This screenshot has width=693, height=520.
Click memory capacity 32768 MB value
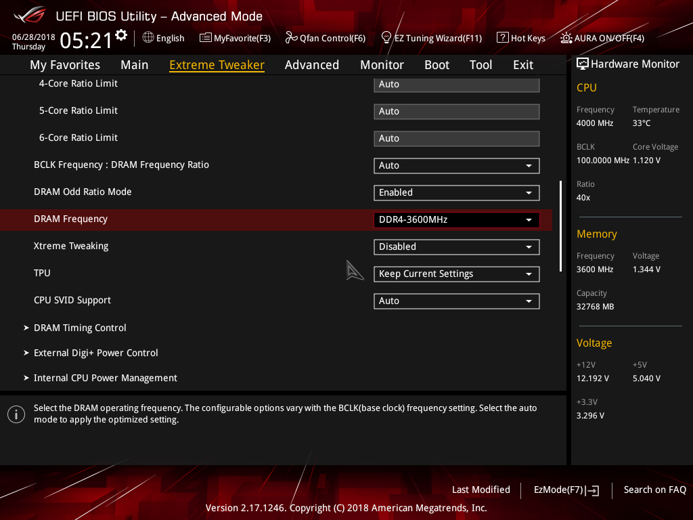click(595, 307)
